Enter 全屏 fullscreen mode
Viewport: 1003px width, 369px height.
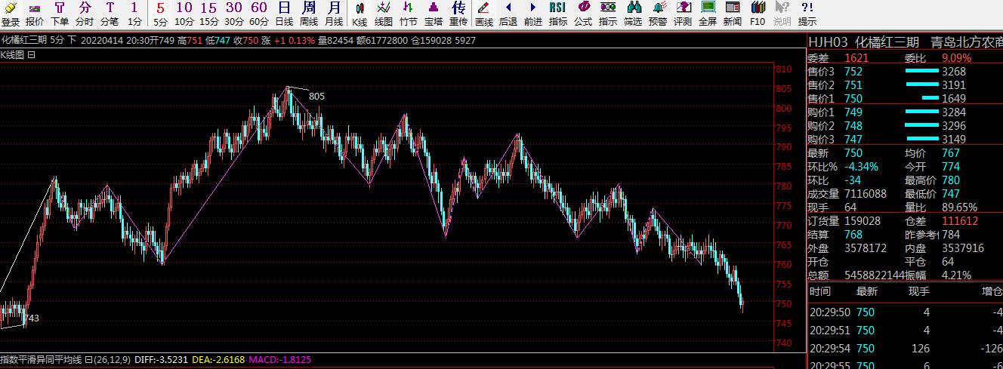click(x=708, y=14)
